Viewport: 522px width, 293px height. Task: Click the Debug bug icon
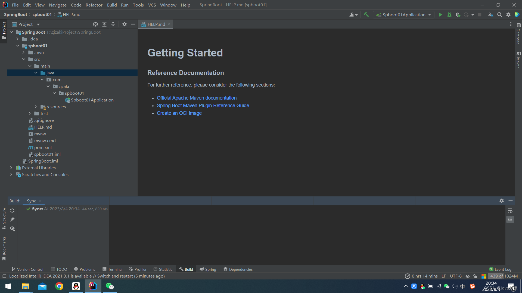point(449,15)
